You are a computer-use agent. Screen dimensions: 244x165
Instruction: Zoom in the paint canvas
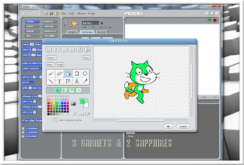(88, 114)
